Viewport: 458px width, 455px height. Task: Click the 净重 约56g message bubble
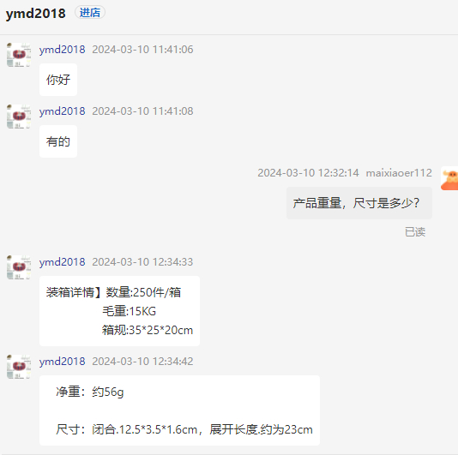click(x=179, y=410)
